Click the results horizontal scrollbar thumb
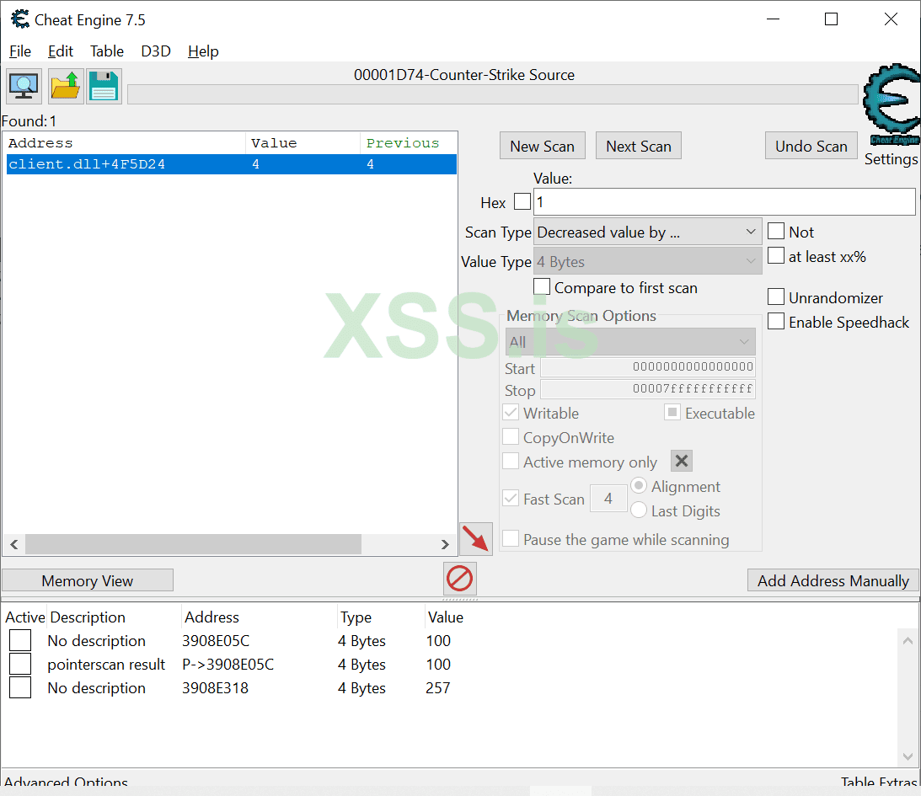 click(193, 544)
